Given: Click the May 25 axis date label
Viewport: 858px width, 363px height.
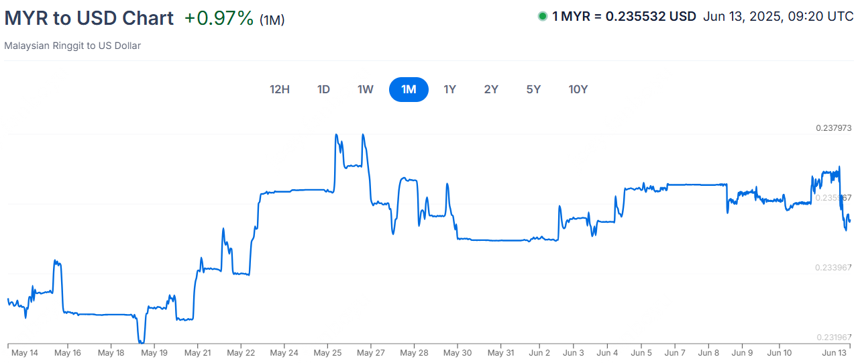Looking at the screenshot, I should pos(326,352).
